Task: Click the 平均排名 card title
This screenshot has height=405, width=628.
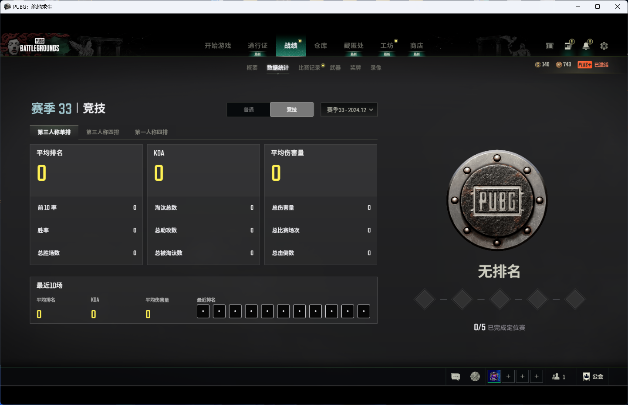Action: pos(50,153)
